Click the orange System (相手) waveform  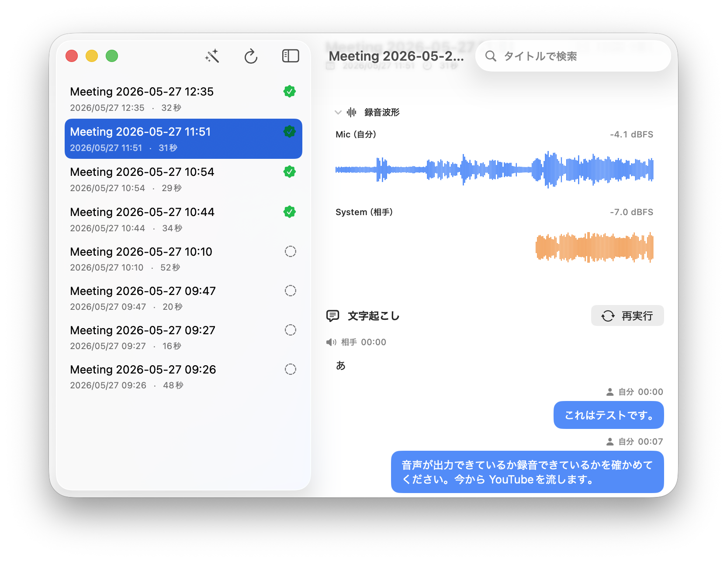coord(594,247)
